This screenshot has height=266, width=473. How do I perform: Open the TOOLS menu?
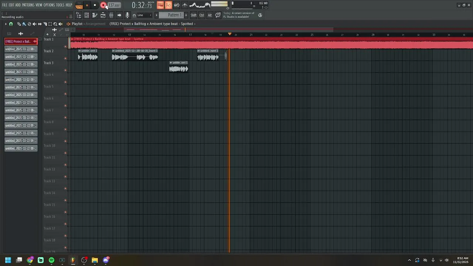(60, 5)
